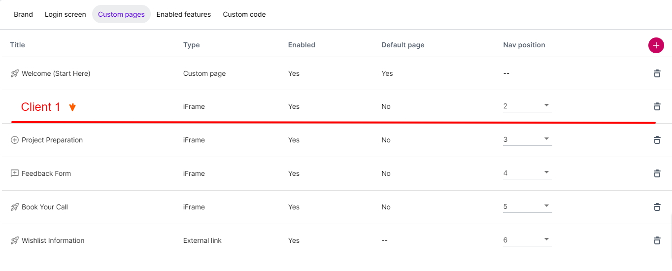Open Book Your Call nav position dropdown
This screenshot has width=672, height=271.
click(x=527, y=206)
